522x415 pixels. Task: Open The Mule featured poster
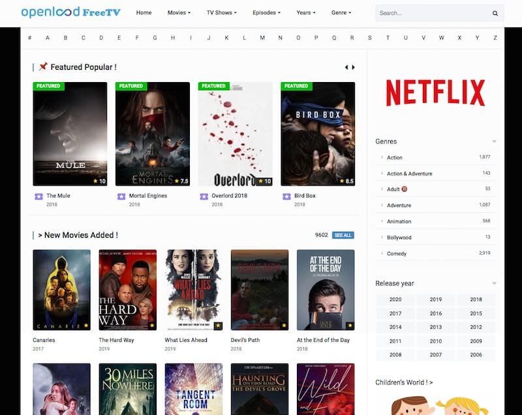[70, 134]
